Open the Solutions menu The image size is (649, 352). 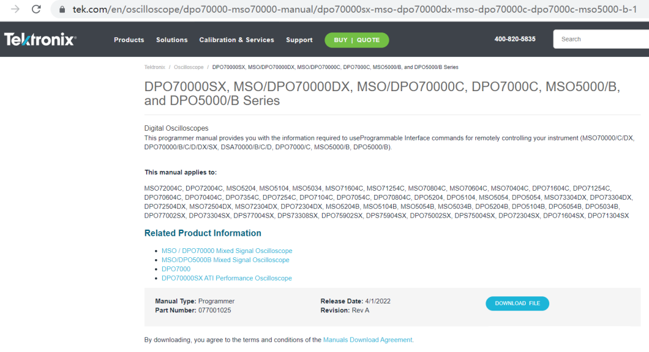click(172, 40)
